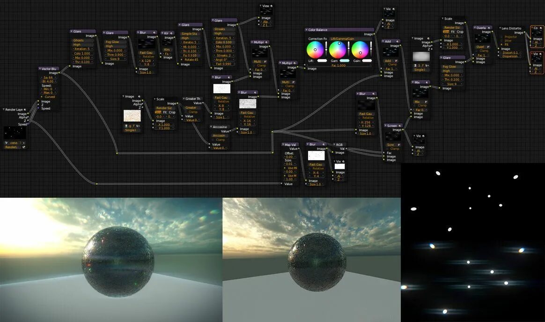Screen dimensions: 545x322
Task: Click RenderLayer field on Render Layers node
Action: (x=13, y=147)
